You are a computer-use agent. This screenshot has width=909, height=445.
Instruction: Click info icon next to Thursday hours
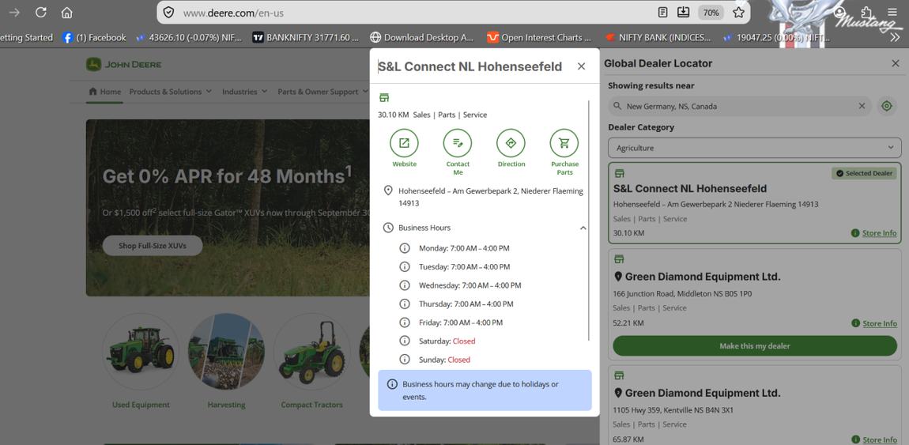[405, 304]
